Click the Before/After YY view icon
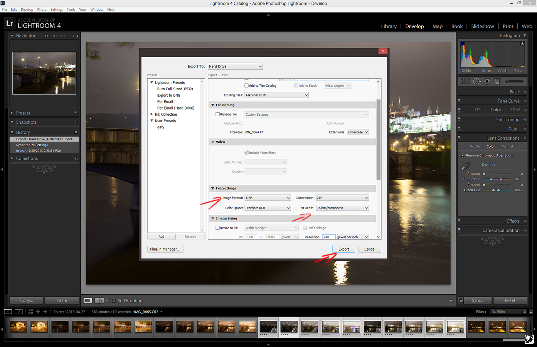 coord(99,301)
